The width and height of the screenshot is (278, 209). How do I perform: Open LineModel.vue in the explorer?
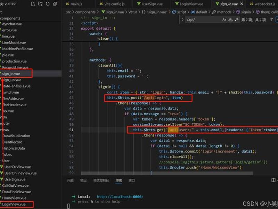pyautogui.click(x=14, y=42)
